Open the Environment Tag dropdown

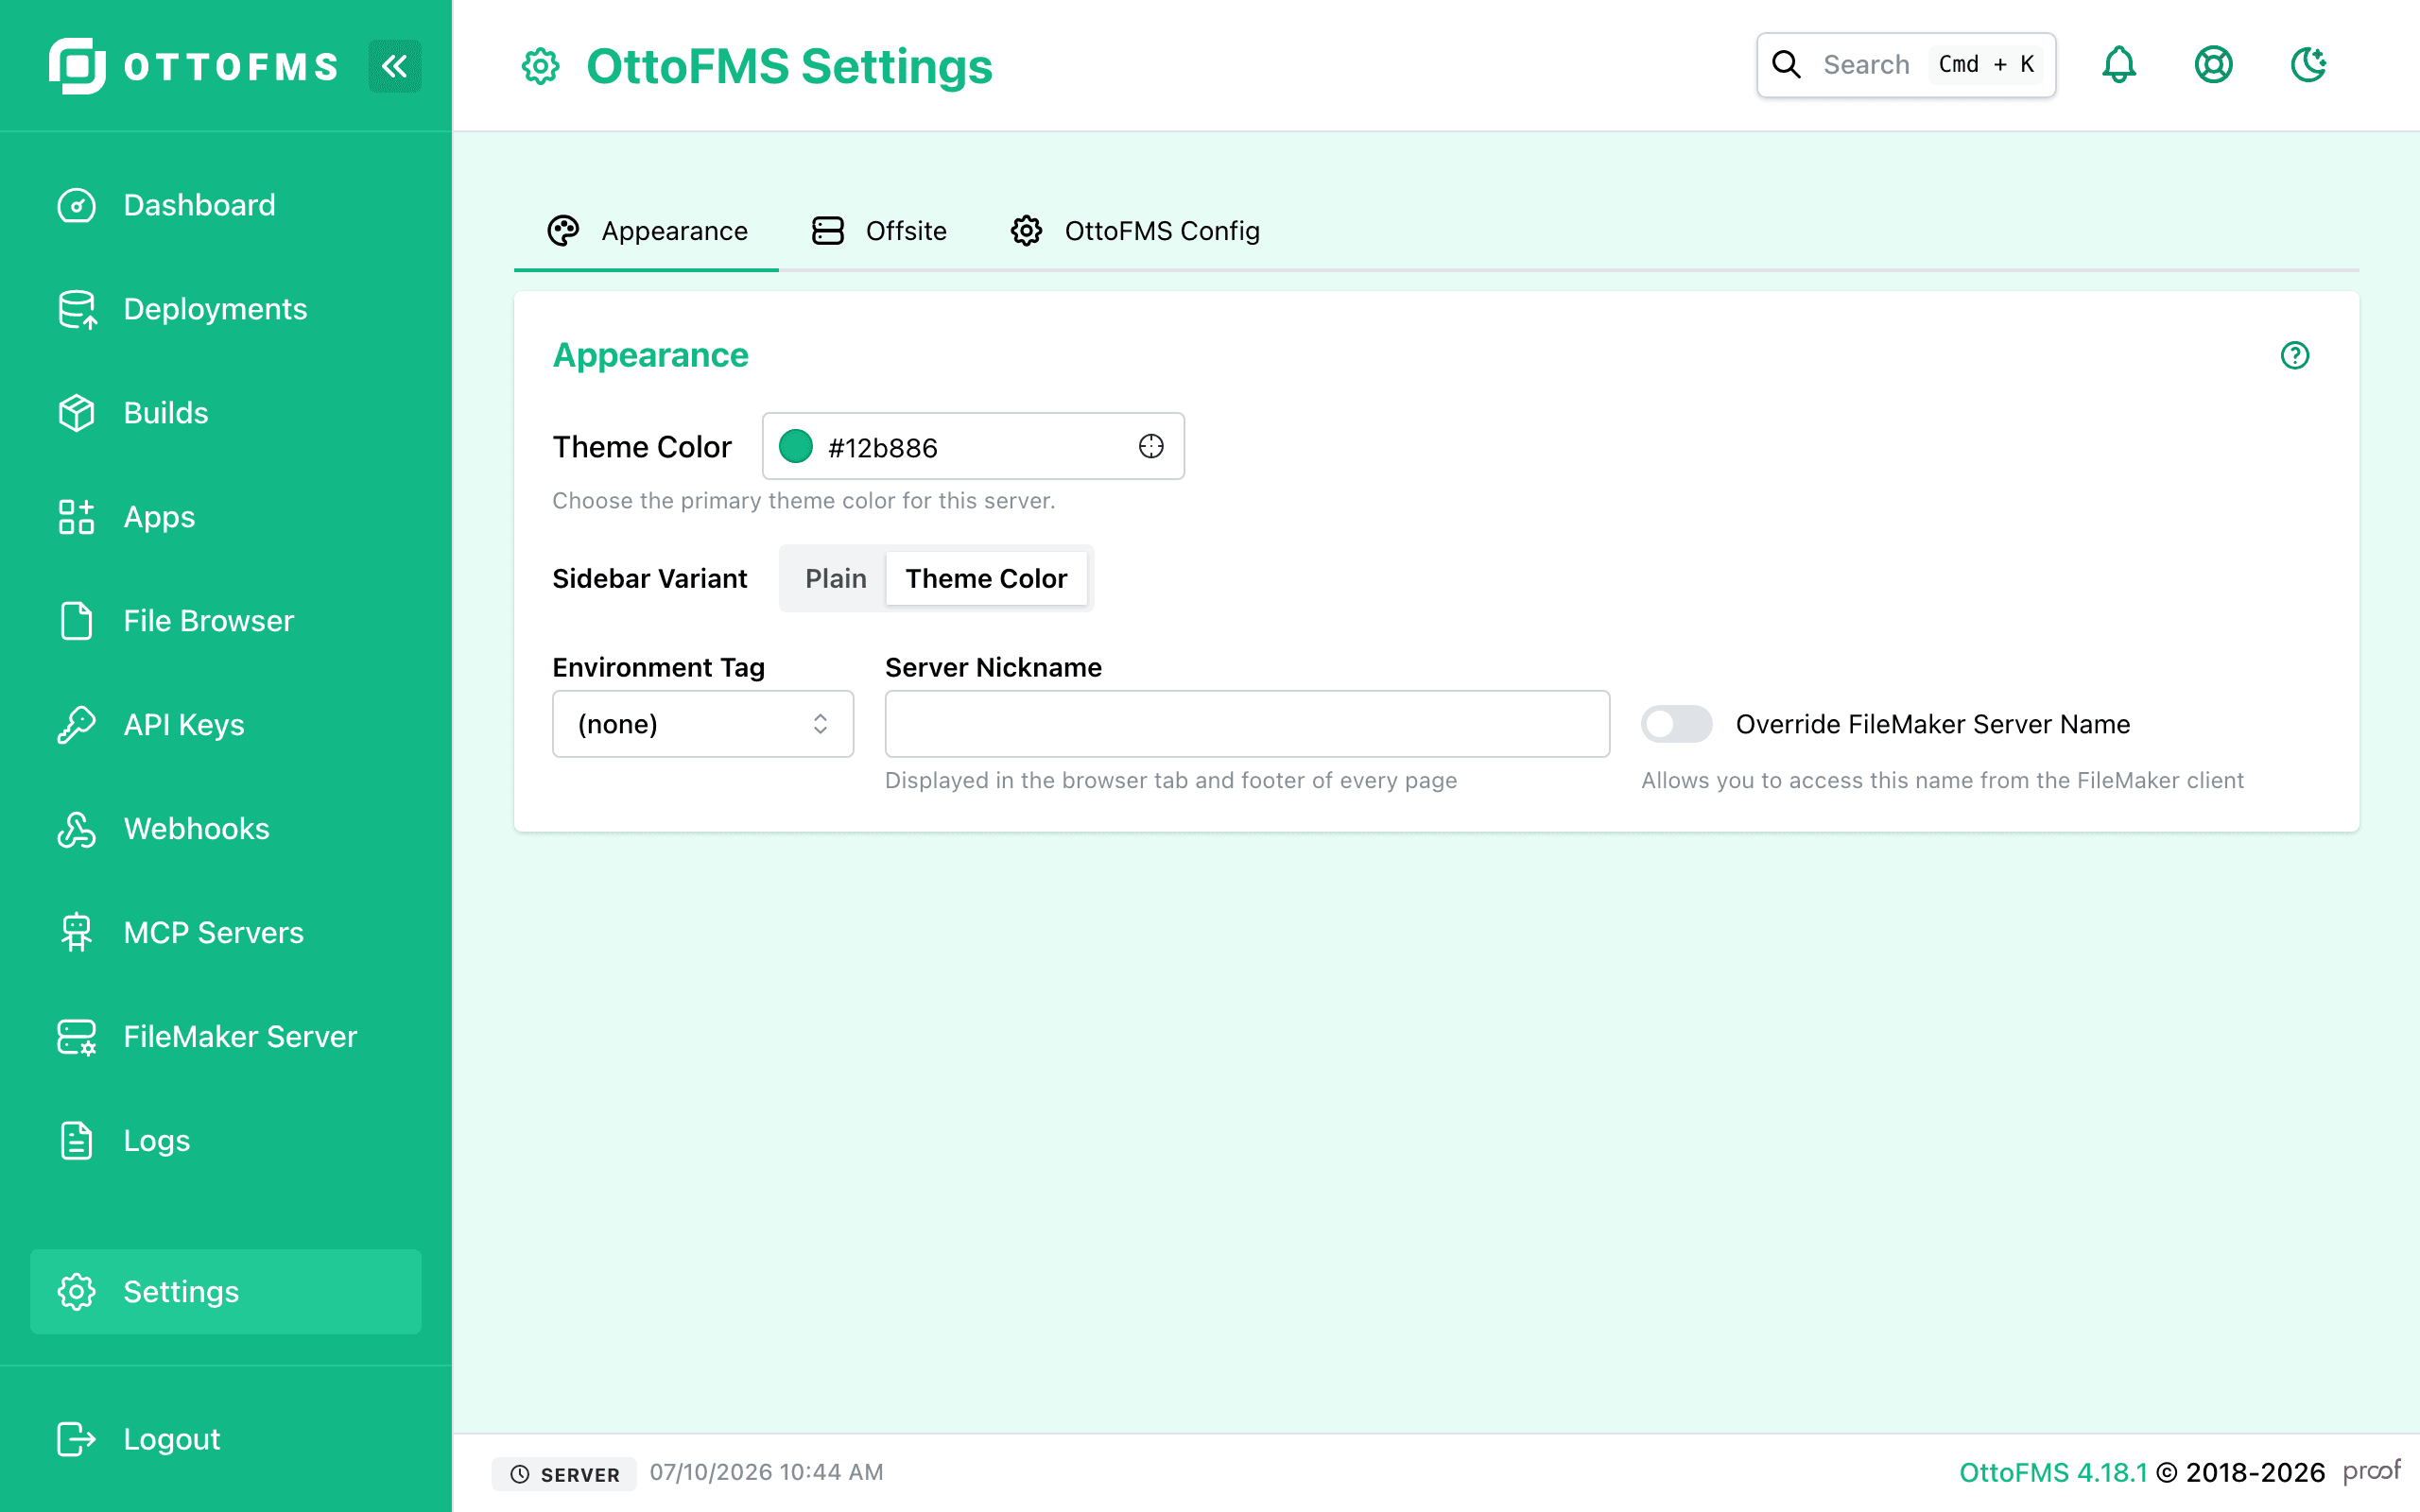click(703, 724)
